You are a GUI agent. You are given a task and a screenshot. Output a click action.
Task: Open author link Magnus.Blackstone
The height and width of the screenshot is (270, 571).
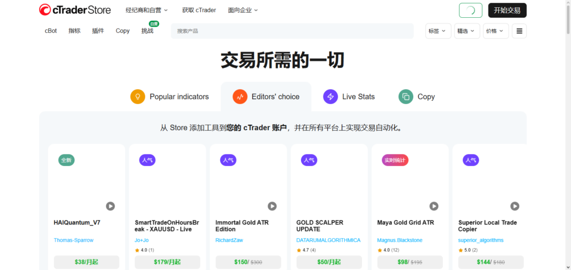[400, 240]
